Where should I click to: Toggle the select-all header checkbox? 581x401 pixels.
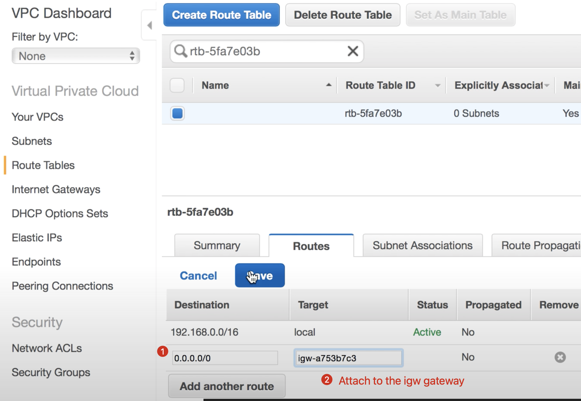(177, 85)
